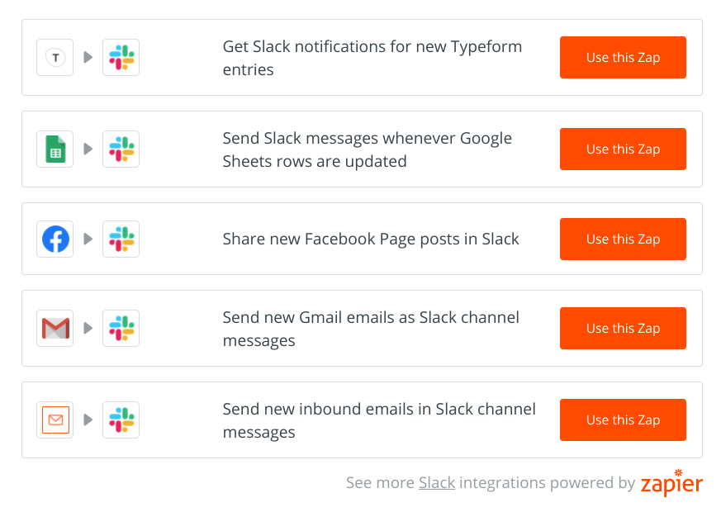Use this Zap for new Gmail emails
721x512 pixels.
click(x=623, y=329)
